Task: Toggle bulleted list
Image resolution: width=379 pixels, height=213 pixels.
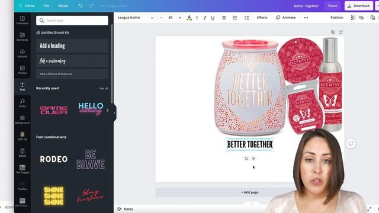Action: (x=235, y=18)
